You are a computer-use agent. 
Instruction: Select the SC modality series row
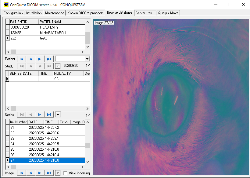(48, 79)
